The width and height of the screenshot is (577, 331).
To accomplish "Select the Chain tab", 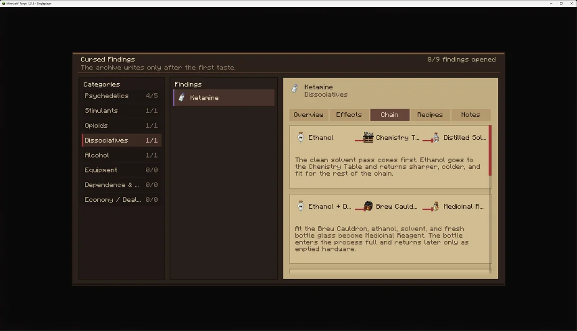I will [389, 115].
